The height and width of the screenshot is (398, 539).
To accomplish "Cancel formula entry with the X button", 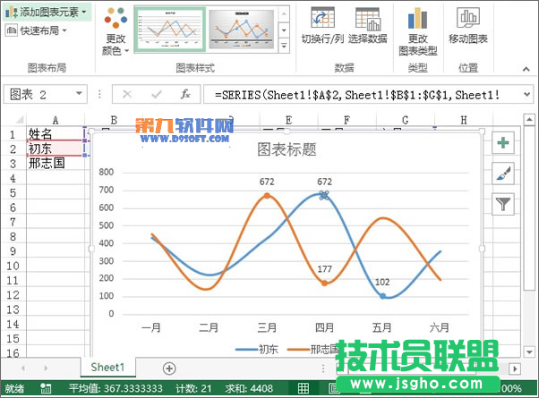I will click(127, 94).
